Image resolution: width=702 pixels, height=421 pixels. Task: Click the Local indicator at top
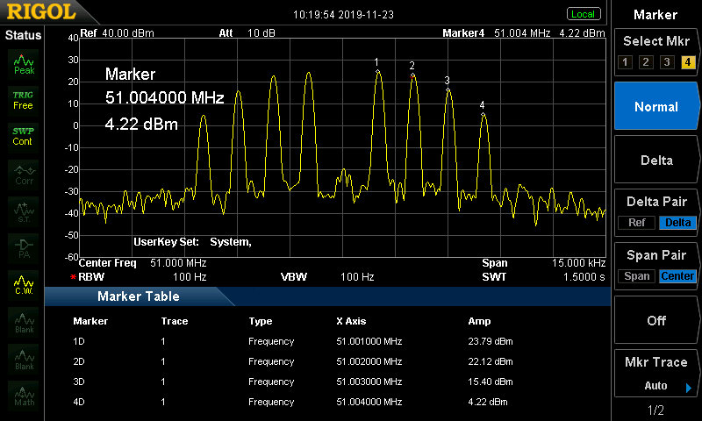pyautogui.click(x=583, y=14)
